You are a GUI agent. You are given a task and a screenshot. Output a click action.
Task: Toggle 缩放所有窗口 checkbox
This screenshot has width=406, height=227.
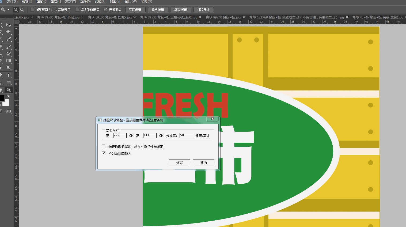coord(77,10)
